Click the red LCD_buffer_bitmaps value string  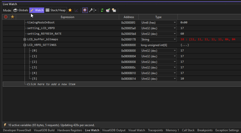[208, 39]
